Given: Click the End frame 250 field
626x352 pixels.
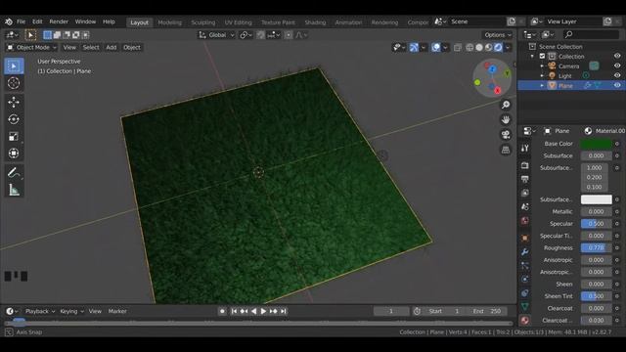Looking at the screenshot, I should 487,311.
